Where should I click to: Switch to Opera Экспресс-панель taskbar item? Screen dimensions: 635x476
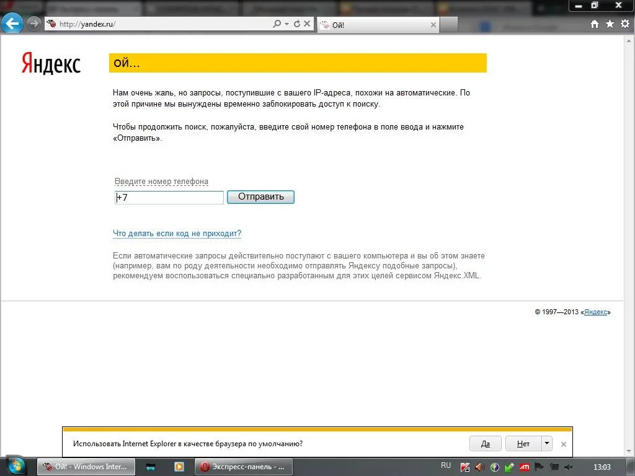(243, 467)
